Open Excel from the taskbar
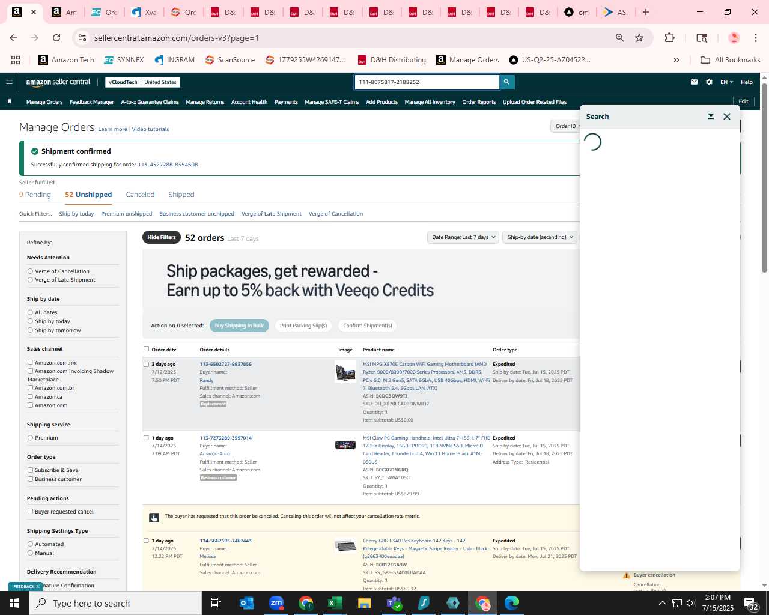The height and width of the screenshot is (615, 769). (335, 603)
